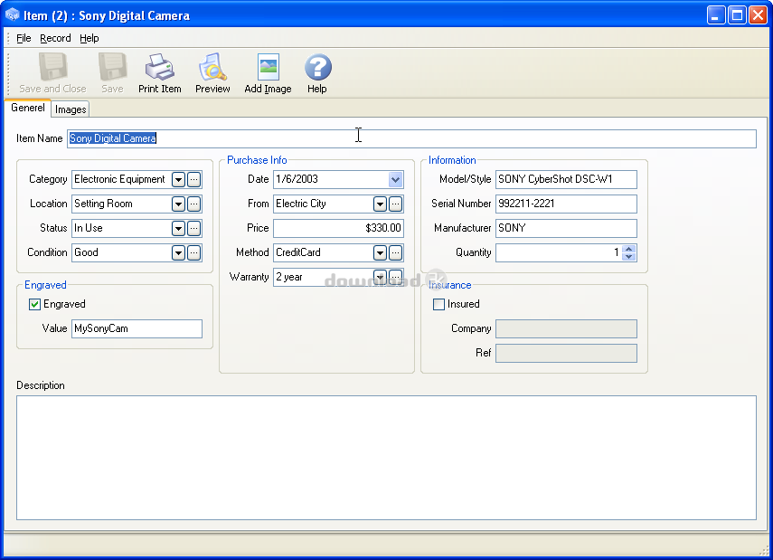Open the purchase Date picker dropdown

395,180
